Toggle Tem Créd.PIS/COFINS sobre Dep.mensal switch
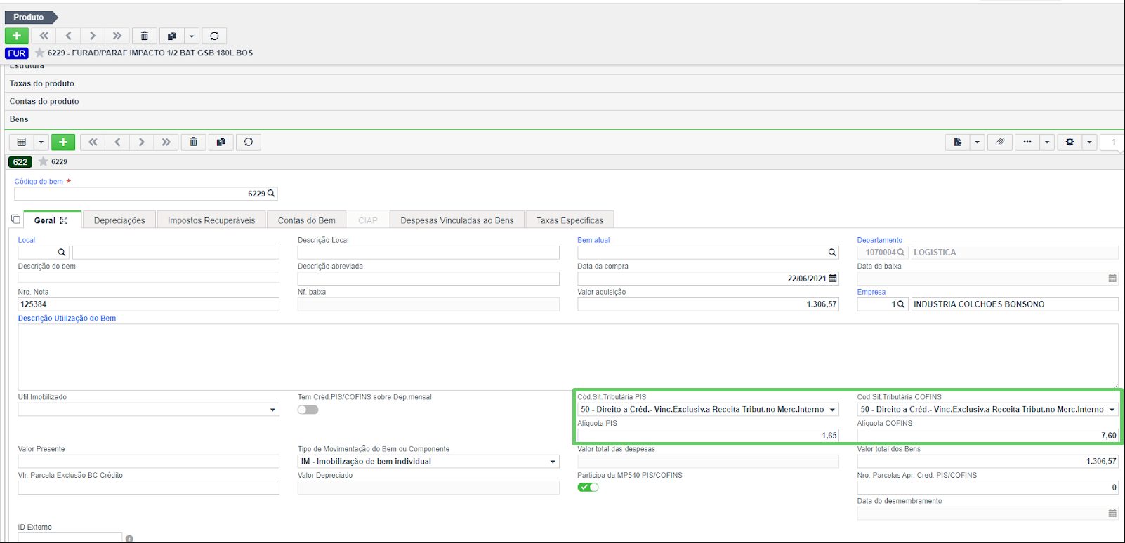The height and width of the screenshot is (543, 1125). click(x=308, y=410)
